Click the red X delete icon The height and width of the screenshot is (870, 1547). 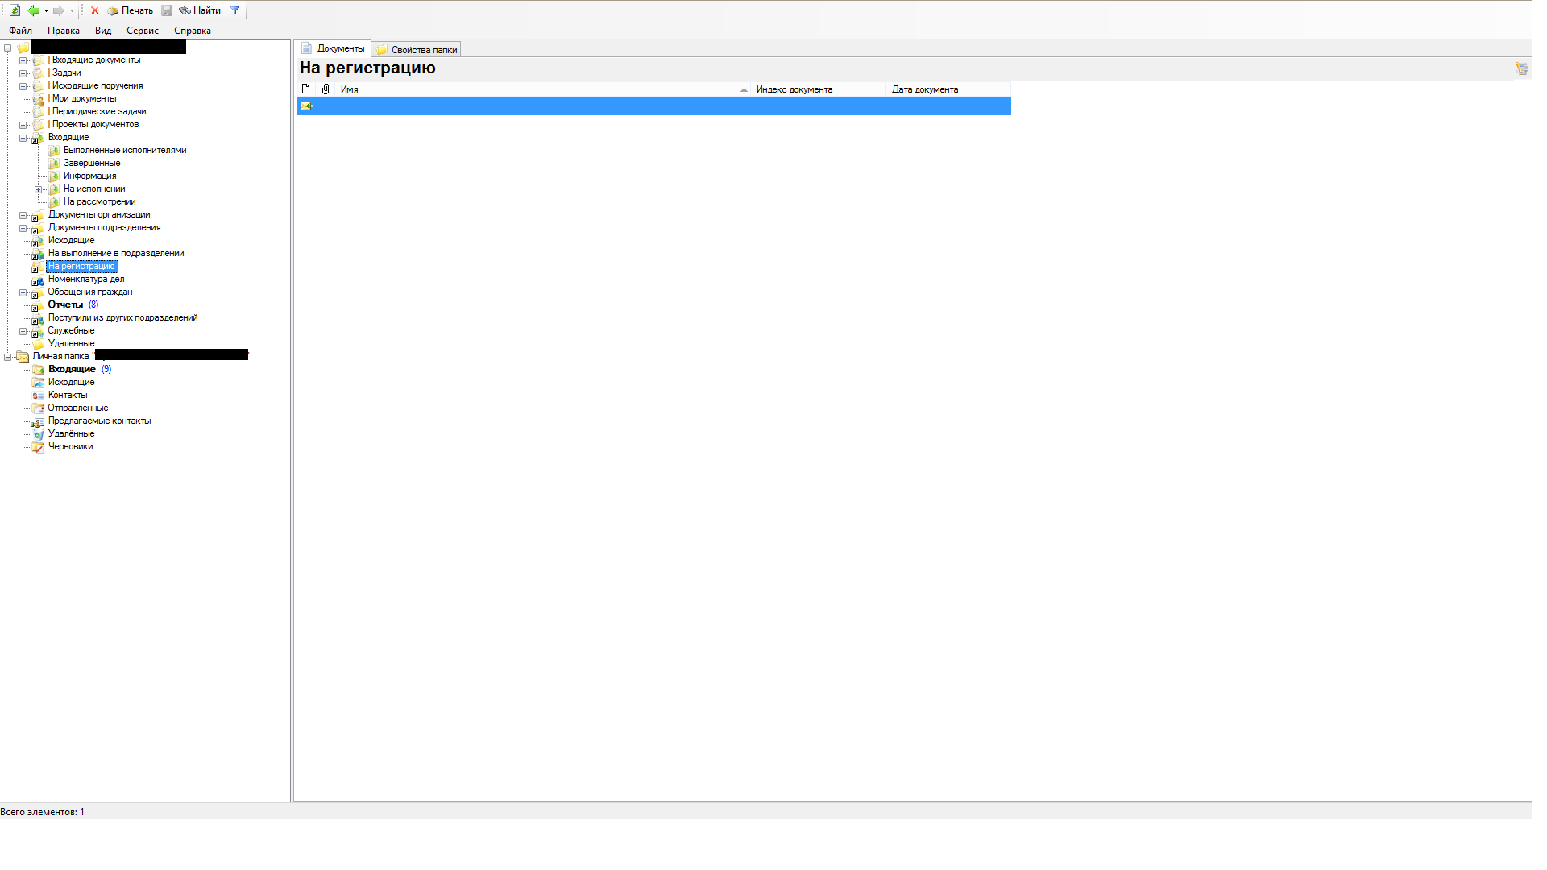pos(94,10)
